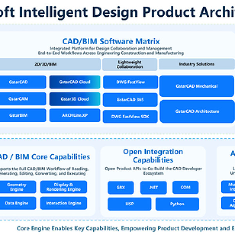Click the Intelligent Design Product title
This screenshot has height=235, width=235.
pyautogui.click(x=117, y=13)
